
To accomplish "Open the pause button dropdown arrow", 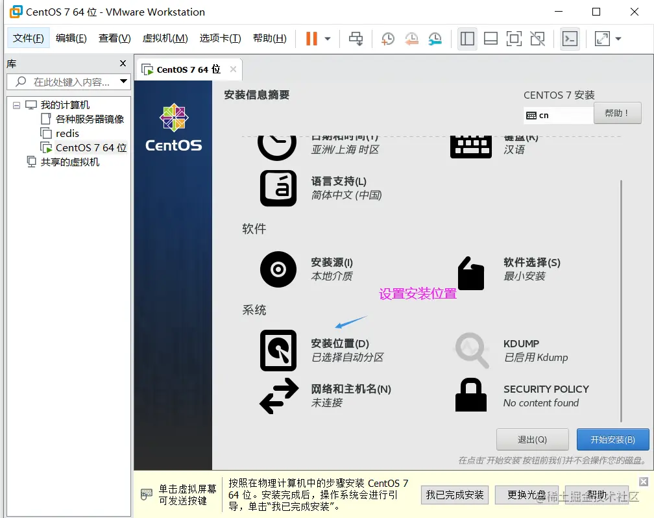I will [x=328, y=39].
